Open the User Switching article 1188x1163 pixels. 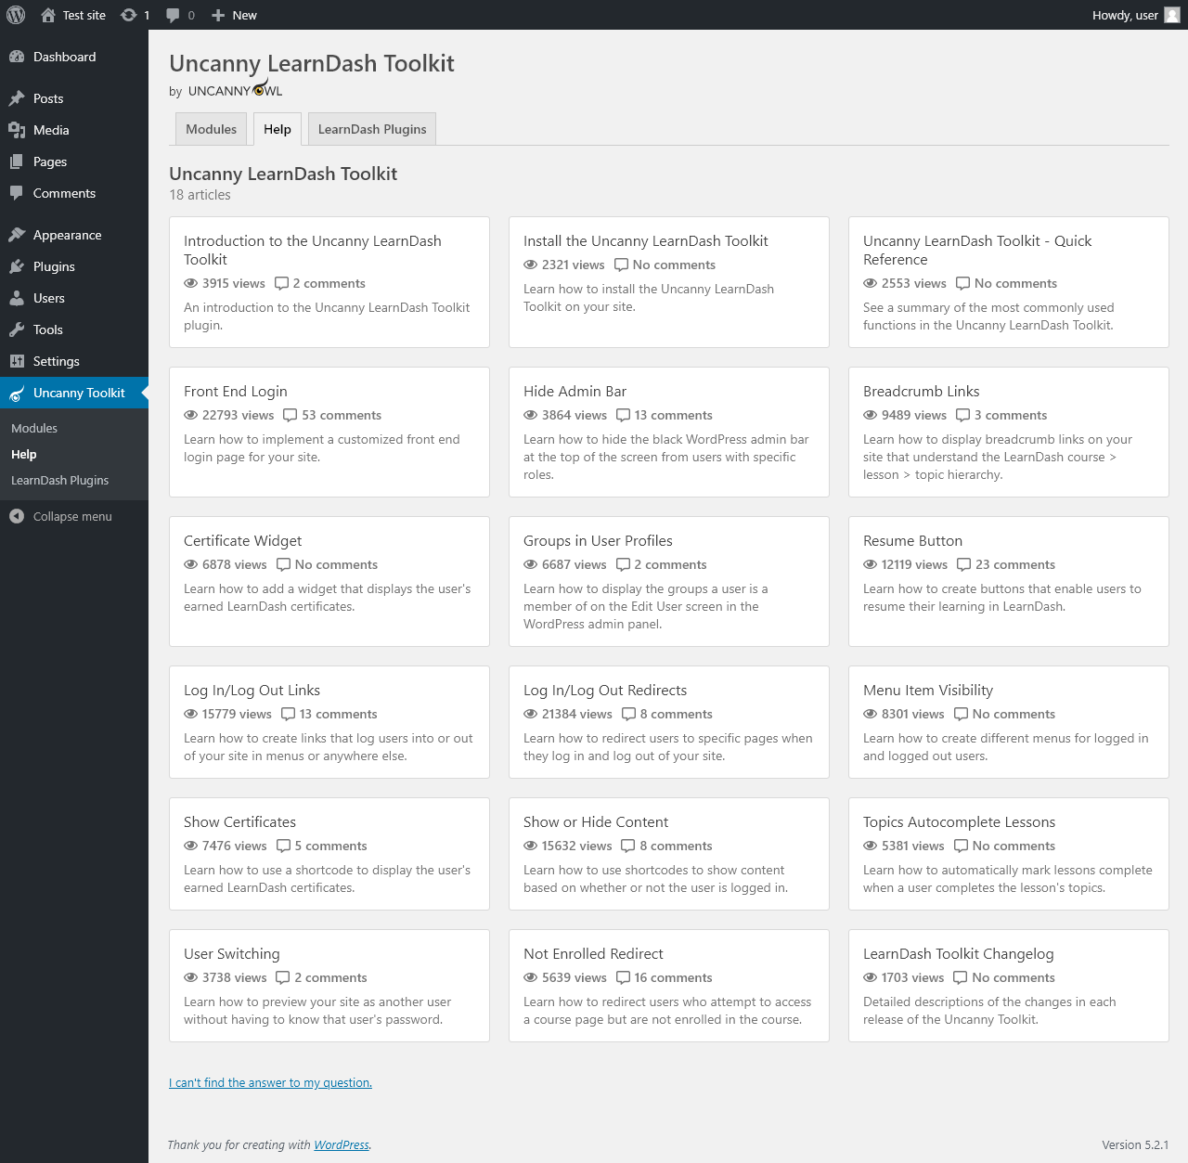(329, 986)
